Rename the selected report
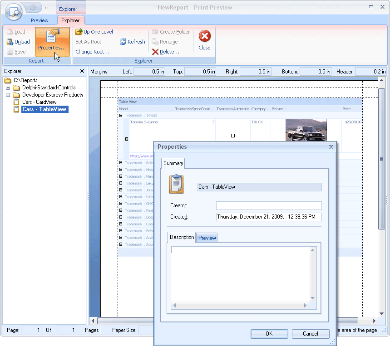The image size is (390, 346). (165, 42)
